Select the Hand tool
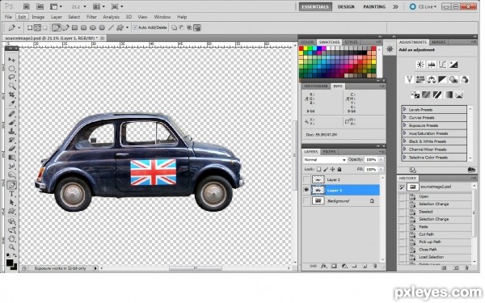485x303 pixels. (x=12, y=238)
